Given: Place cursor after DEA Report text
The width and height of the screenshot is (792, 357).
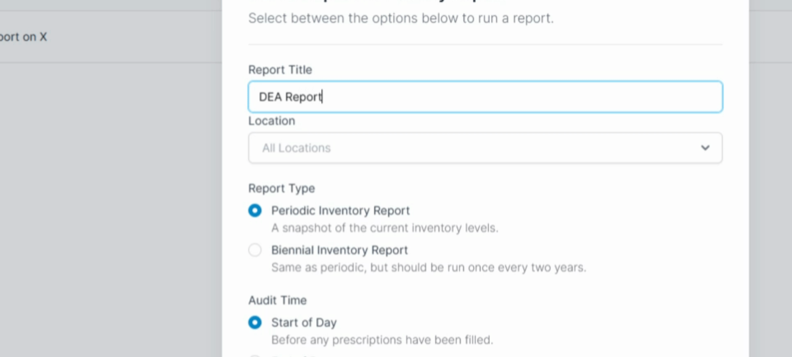Looking at the screenshot, I should click(322, 97).
